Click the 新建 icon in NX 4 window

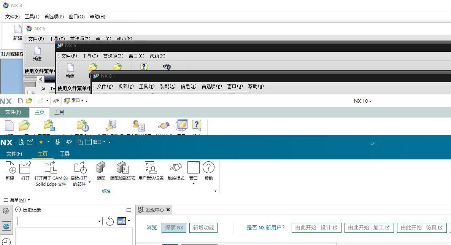click(18, 29)
